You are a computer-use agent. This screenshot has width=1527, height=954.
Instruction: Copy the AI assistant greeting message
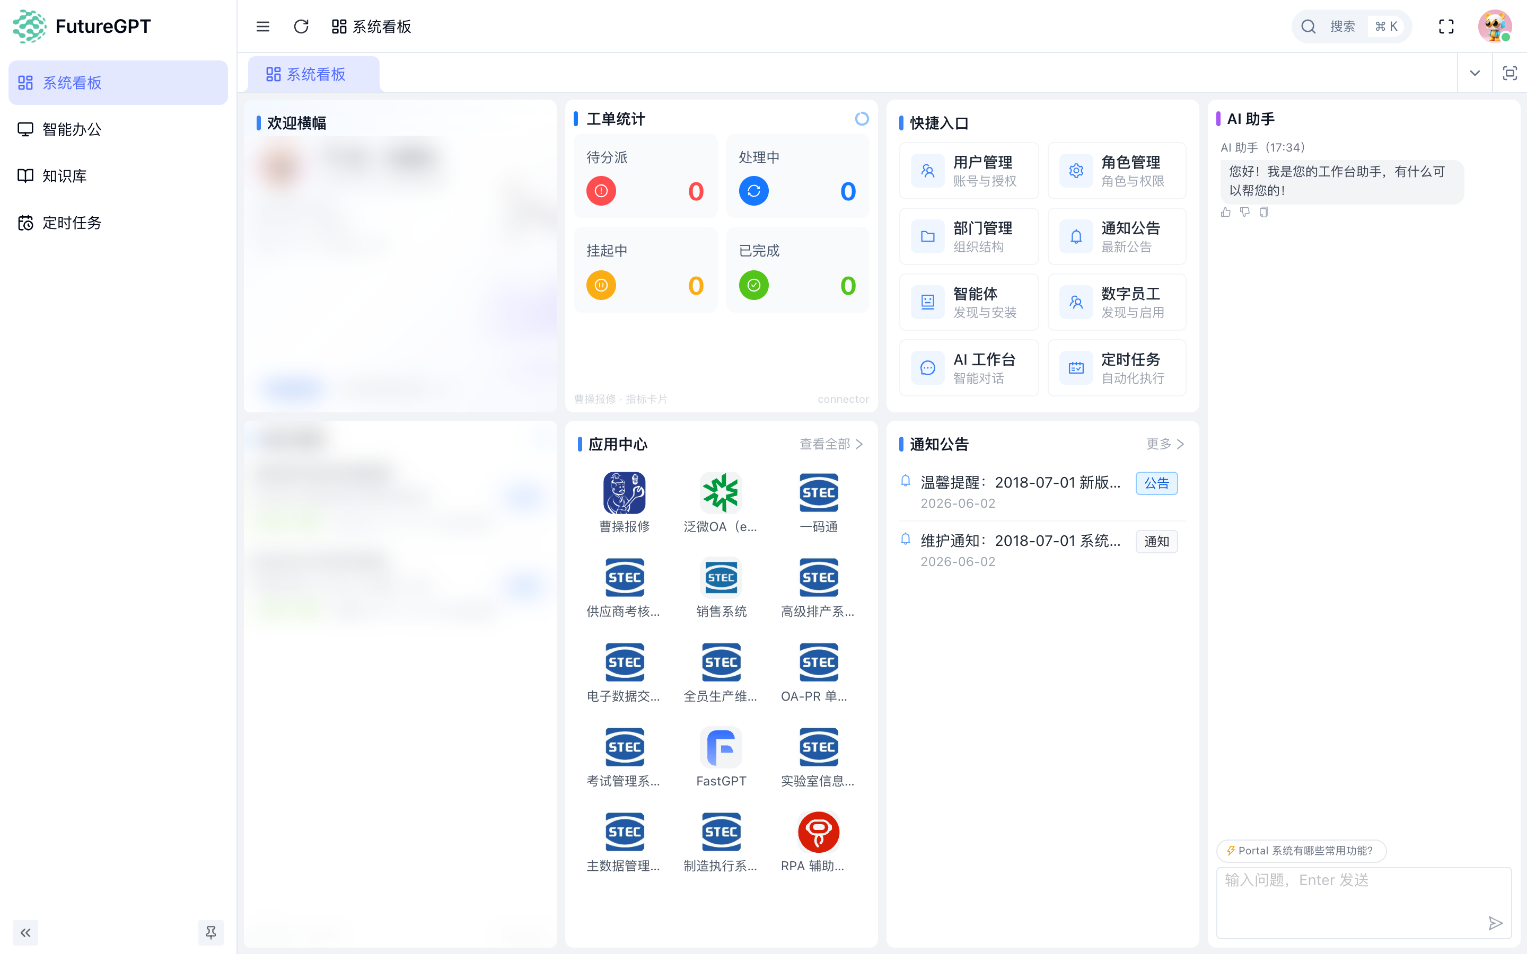(x=1263, y=212)
